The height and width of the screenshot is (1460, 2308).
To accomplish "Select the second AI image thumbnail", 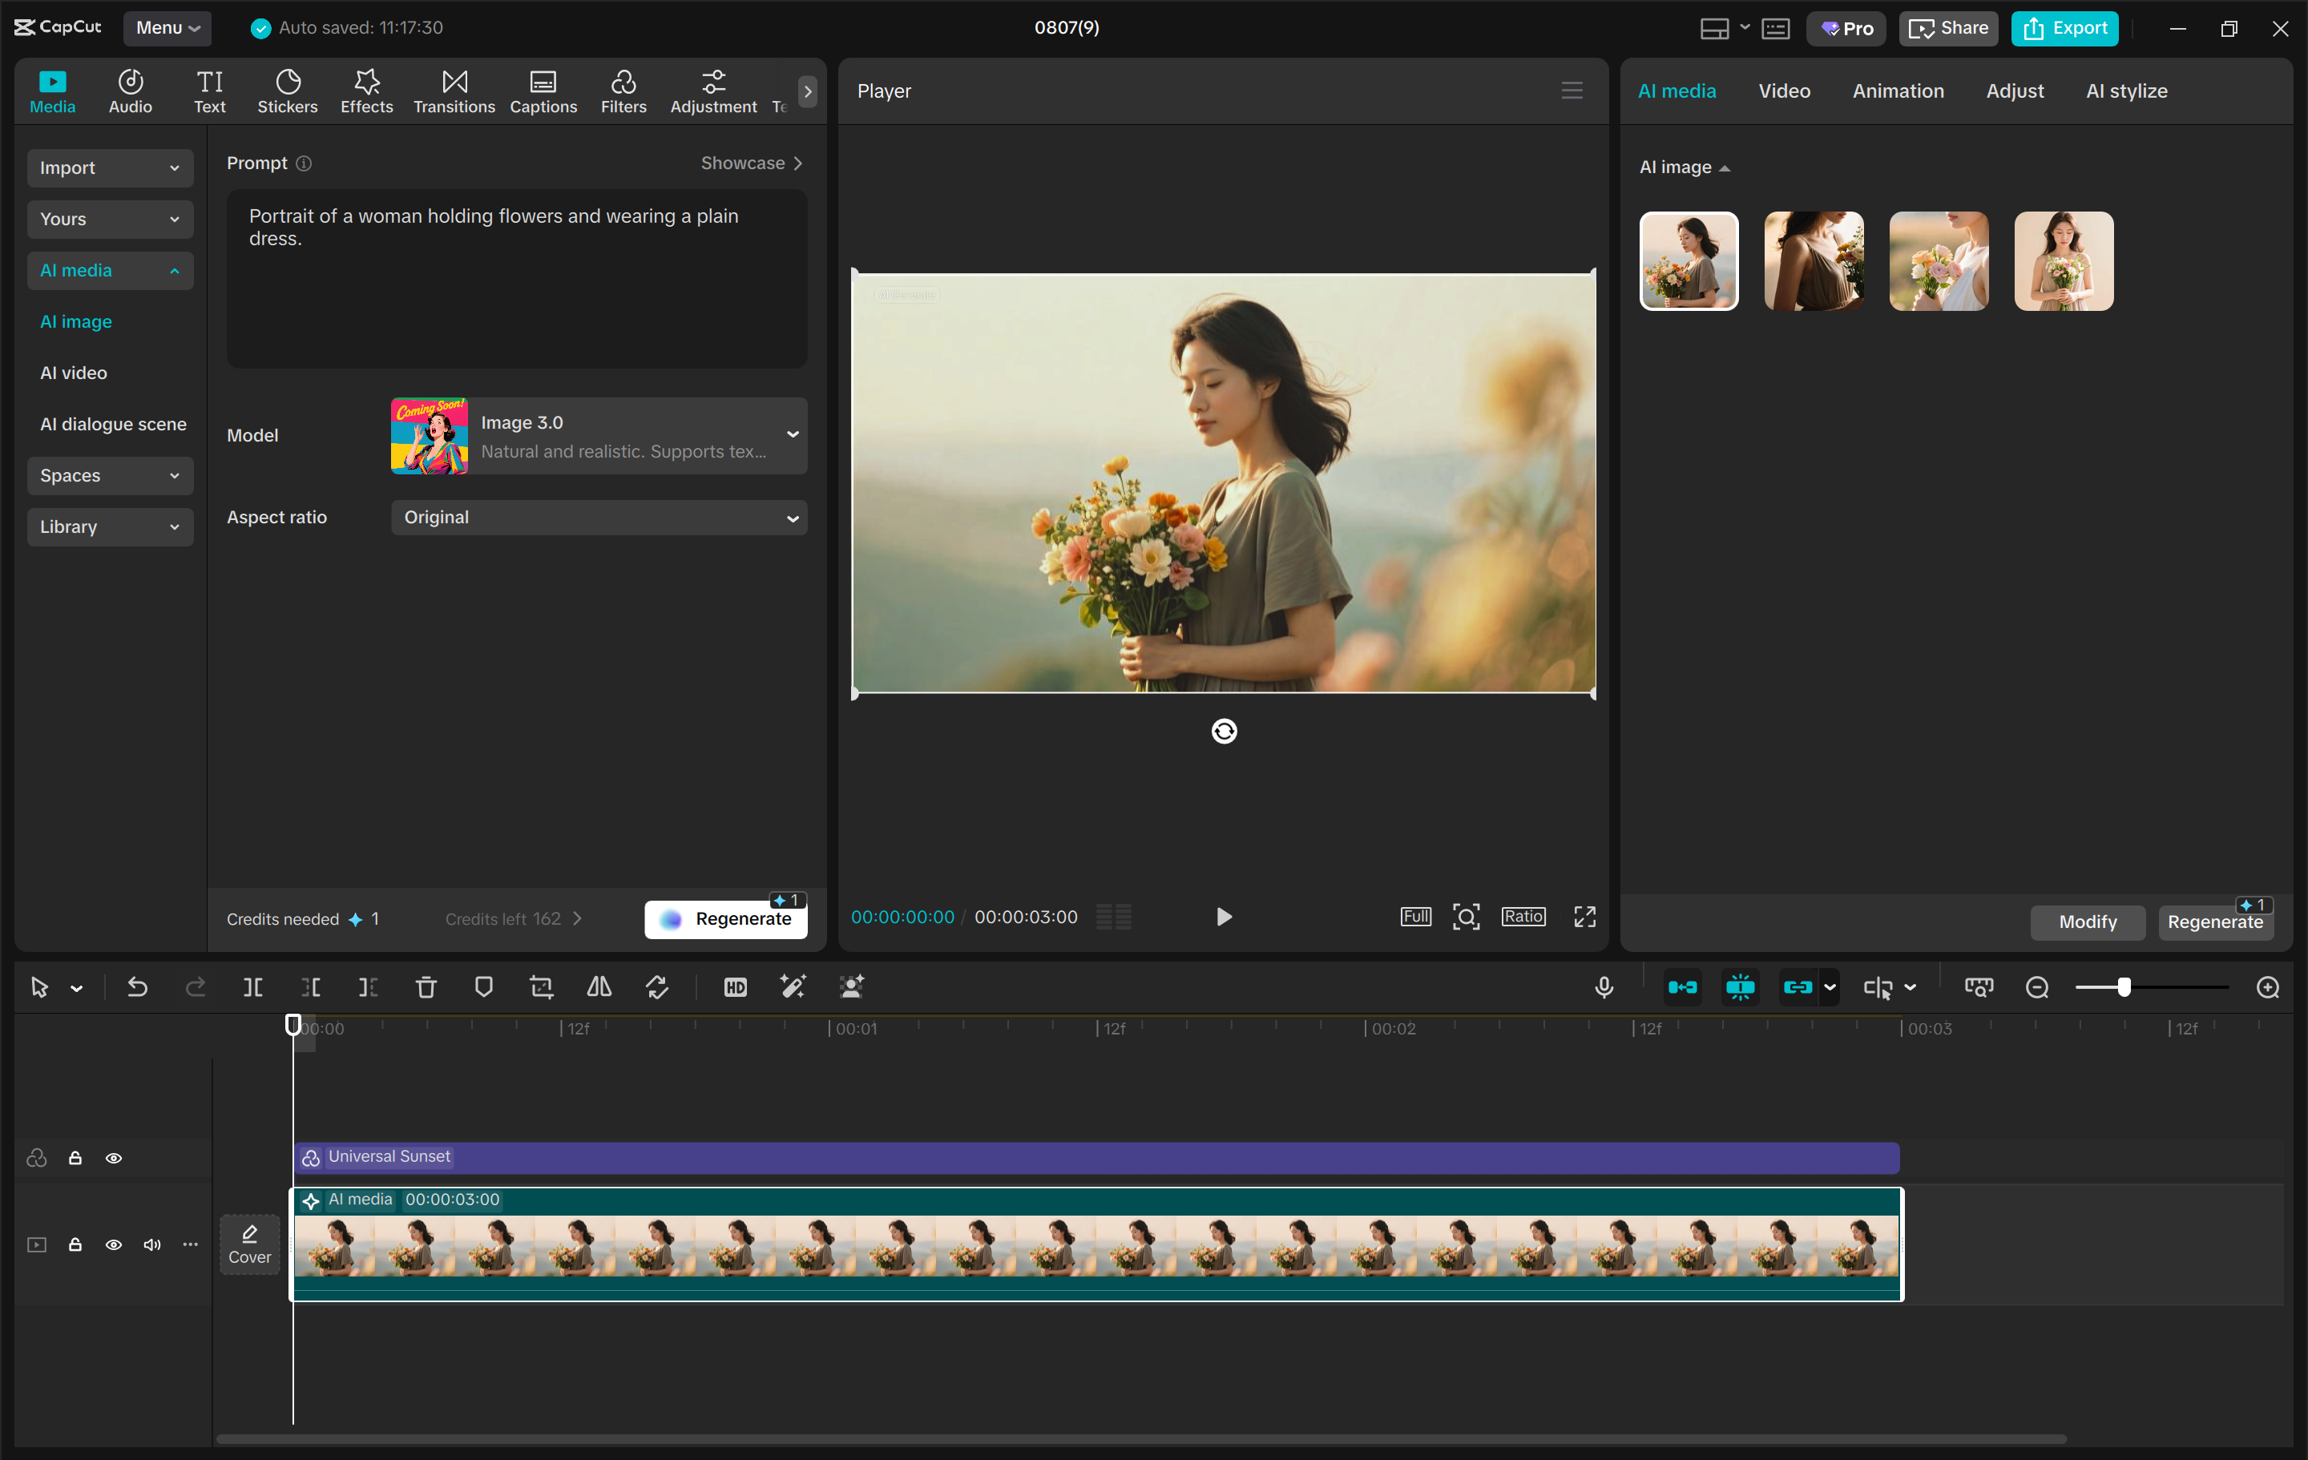I will 1813,260.
